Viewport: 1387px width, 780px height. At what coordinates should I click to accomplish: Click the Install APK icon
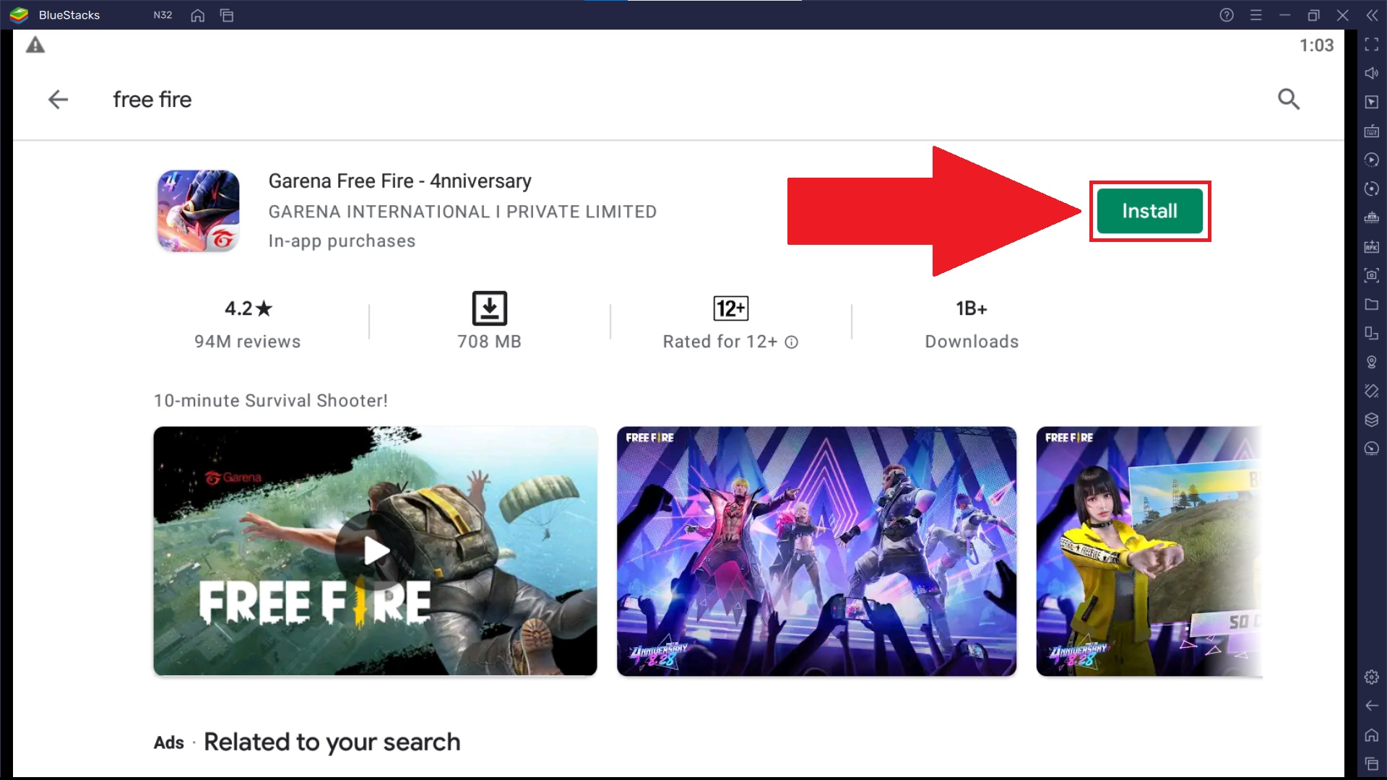coord(1371,246)
